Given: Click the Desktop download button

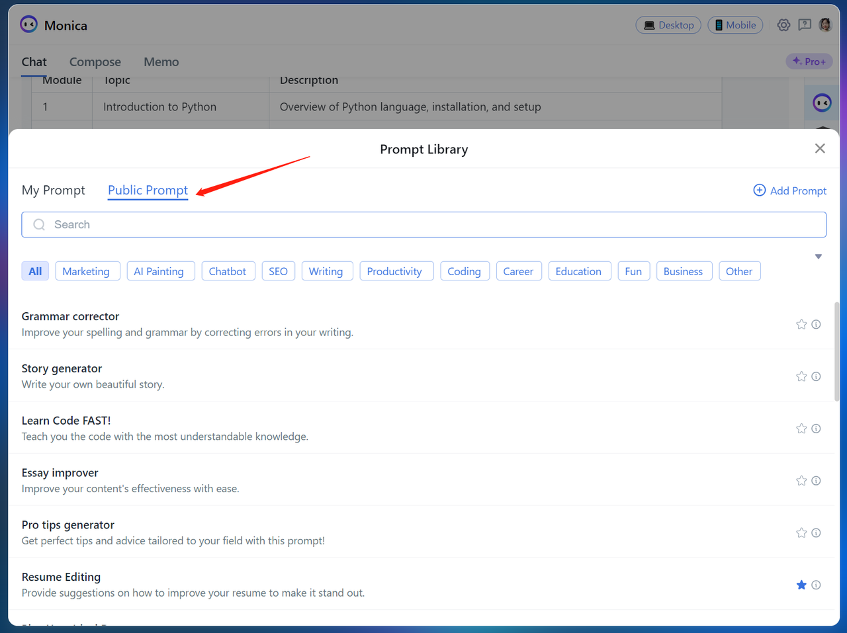Looking at the screenshot, I should (668, 25).
